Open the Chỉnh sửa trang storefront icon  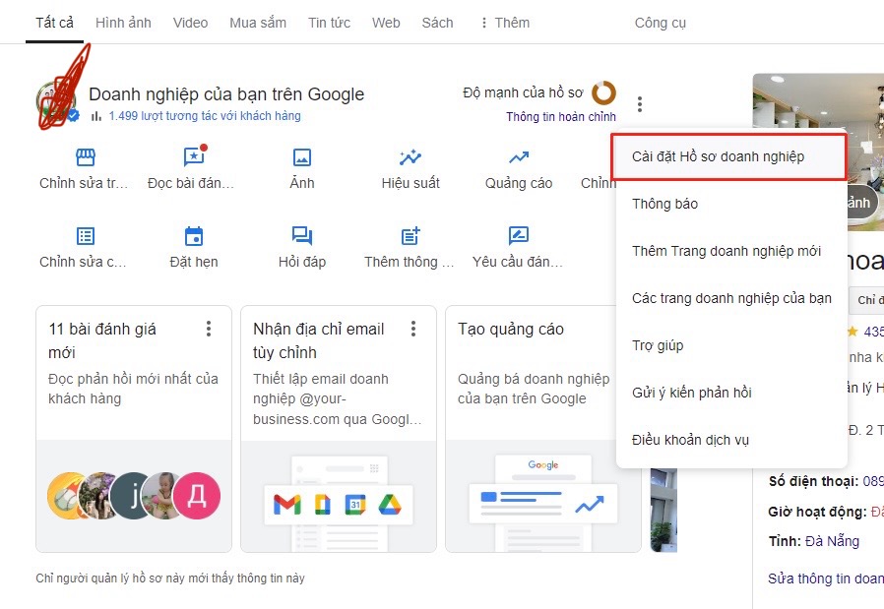coord(85,156)
